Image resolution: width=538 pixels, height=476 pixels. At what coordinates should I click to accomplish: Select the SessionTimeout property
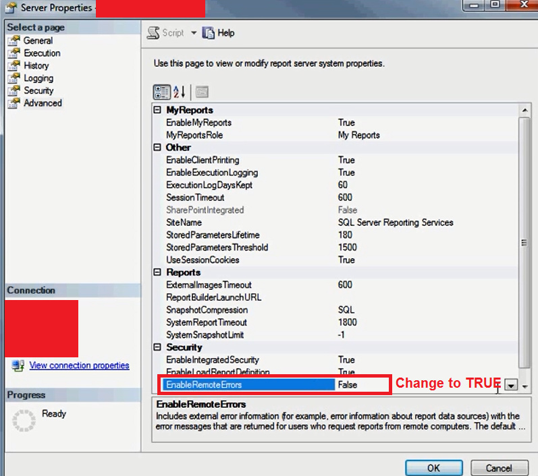[x=195, y=198]
